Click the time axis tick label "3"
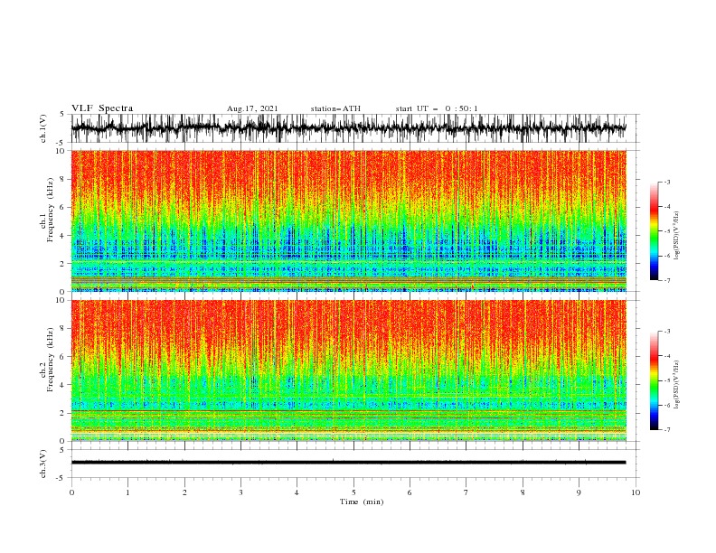Screen dimensions: 716x553 coord(240,492)
